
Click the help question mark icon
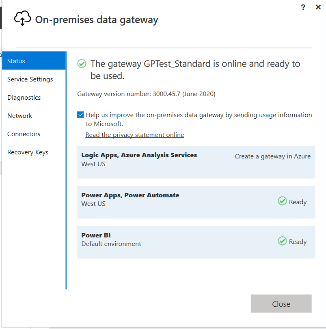303,8
